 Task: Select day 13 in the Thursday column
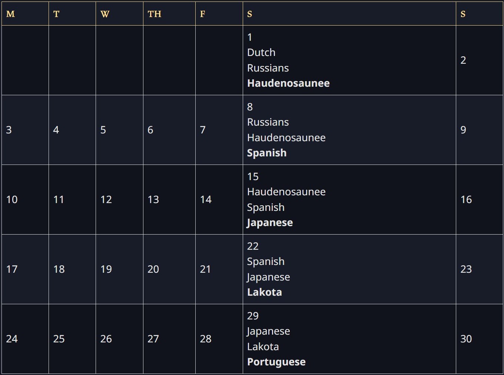[153, 200]
